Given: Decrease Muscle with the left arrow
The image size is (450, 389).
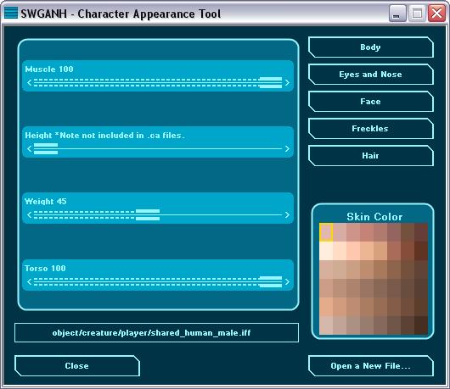Looking at the screenshot, I should [x=29, y=82].
